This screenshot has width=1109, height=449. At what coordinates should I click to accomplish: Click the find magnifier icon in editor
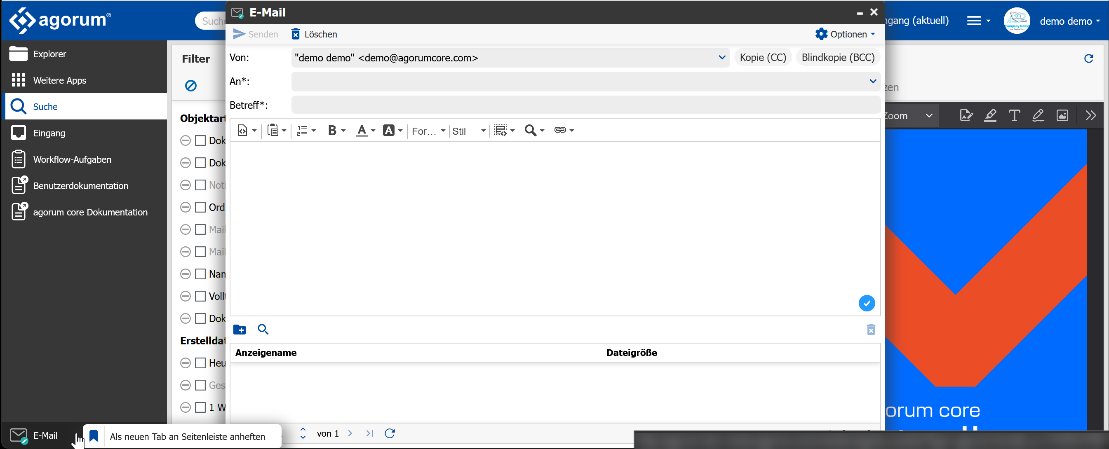coord(531,130)
